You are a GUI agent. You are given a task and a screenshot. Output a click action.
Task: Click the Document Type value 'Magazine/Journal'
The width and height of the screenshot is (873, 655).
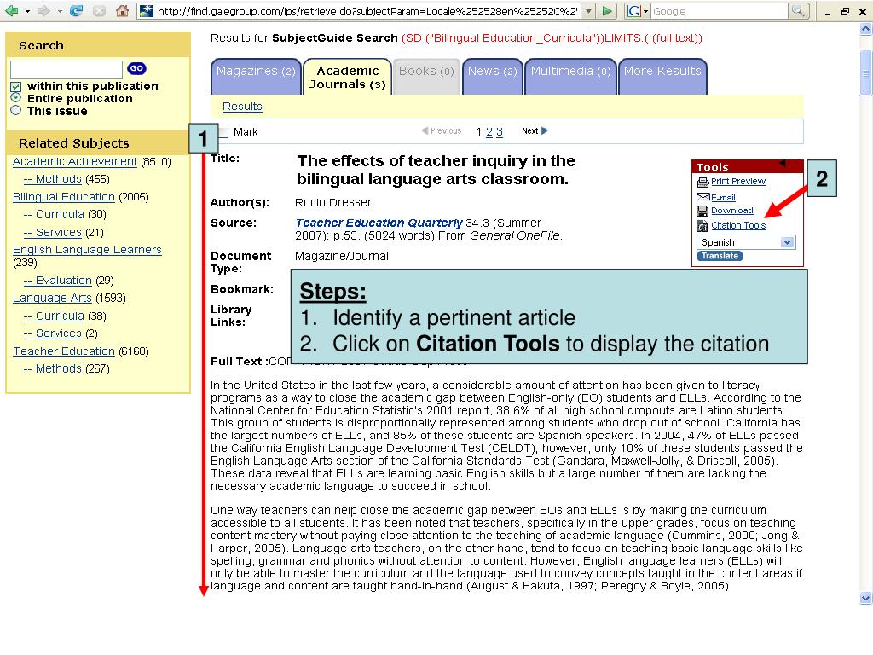click(x=342, y=256)
